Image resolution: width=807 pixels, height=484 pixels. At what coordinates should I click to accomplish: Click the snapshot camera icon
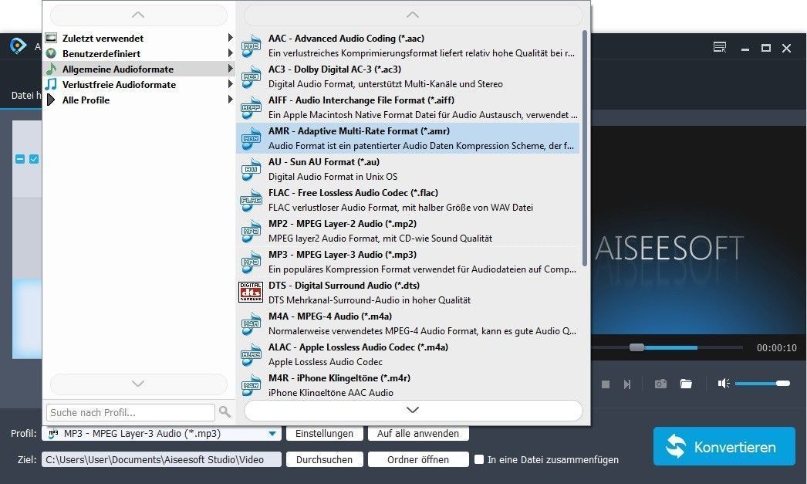(x=660, y=384)
